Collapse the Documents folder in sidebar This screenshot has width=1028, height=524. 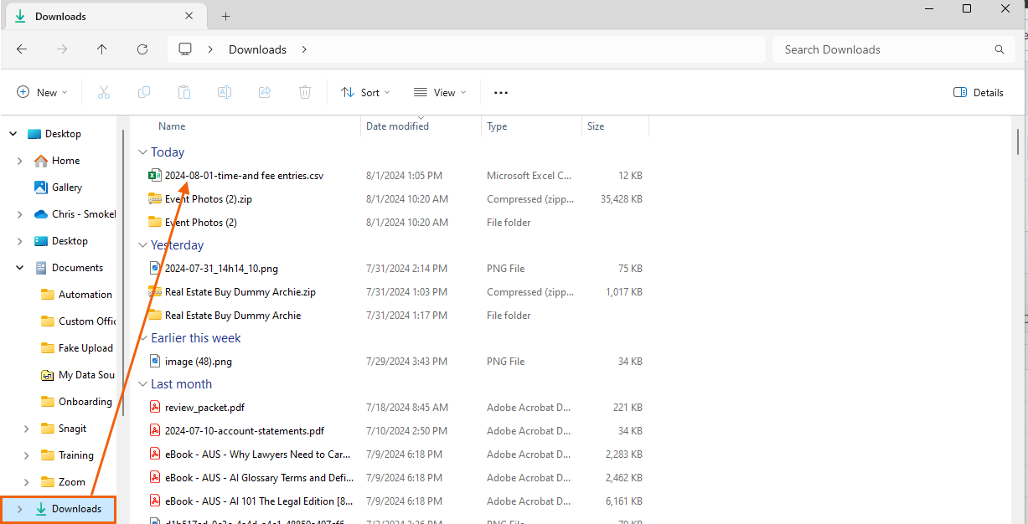tap(20, 268)
